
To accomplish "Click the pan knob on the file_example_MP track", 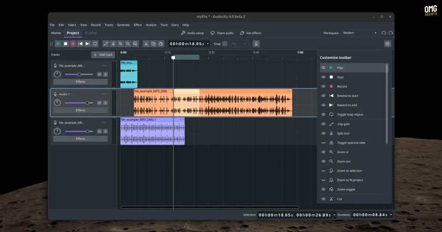I will click(57, 132).
